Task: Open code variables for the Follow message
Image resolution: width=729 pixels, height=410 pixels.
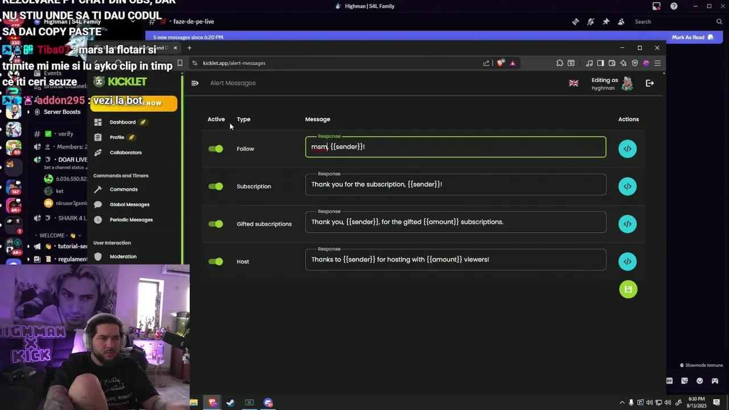Action: [x=627, y=149]
